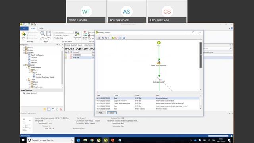Screen dimensions: 254x143
Task: Select Depot de fichiers in navigation tree
Action: [37, 55]
